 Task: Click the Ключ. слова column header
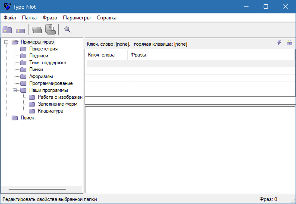click(x=106, y=55)
